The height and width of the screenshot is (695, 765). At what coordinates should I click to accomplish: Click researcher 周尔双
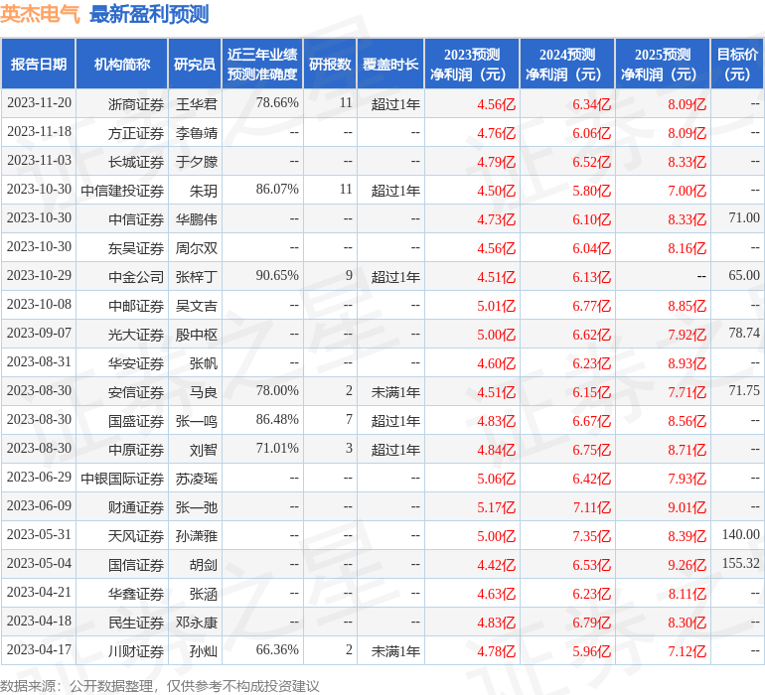point(196,248)
